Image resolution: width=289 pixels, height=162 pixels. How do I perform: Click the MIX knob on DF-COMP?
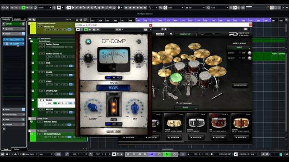coord(135,108)
